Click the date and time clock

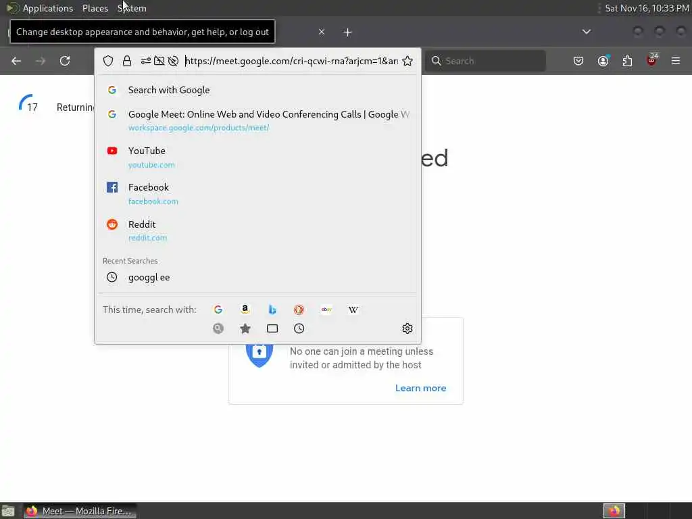647,8
